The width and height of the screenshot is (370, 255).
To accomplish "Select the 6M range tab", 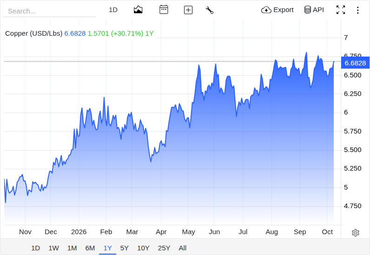I will (90, 248).
